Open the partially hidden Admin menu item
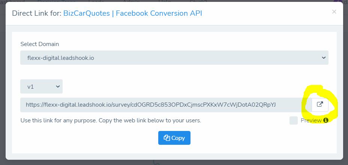 [131, 1]
